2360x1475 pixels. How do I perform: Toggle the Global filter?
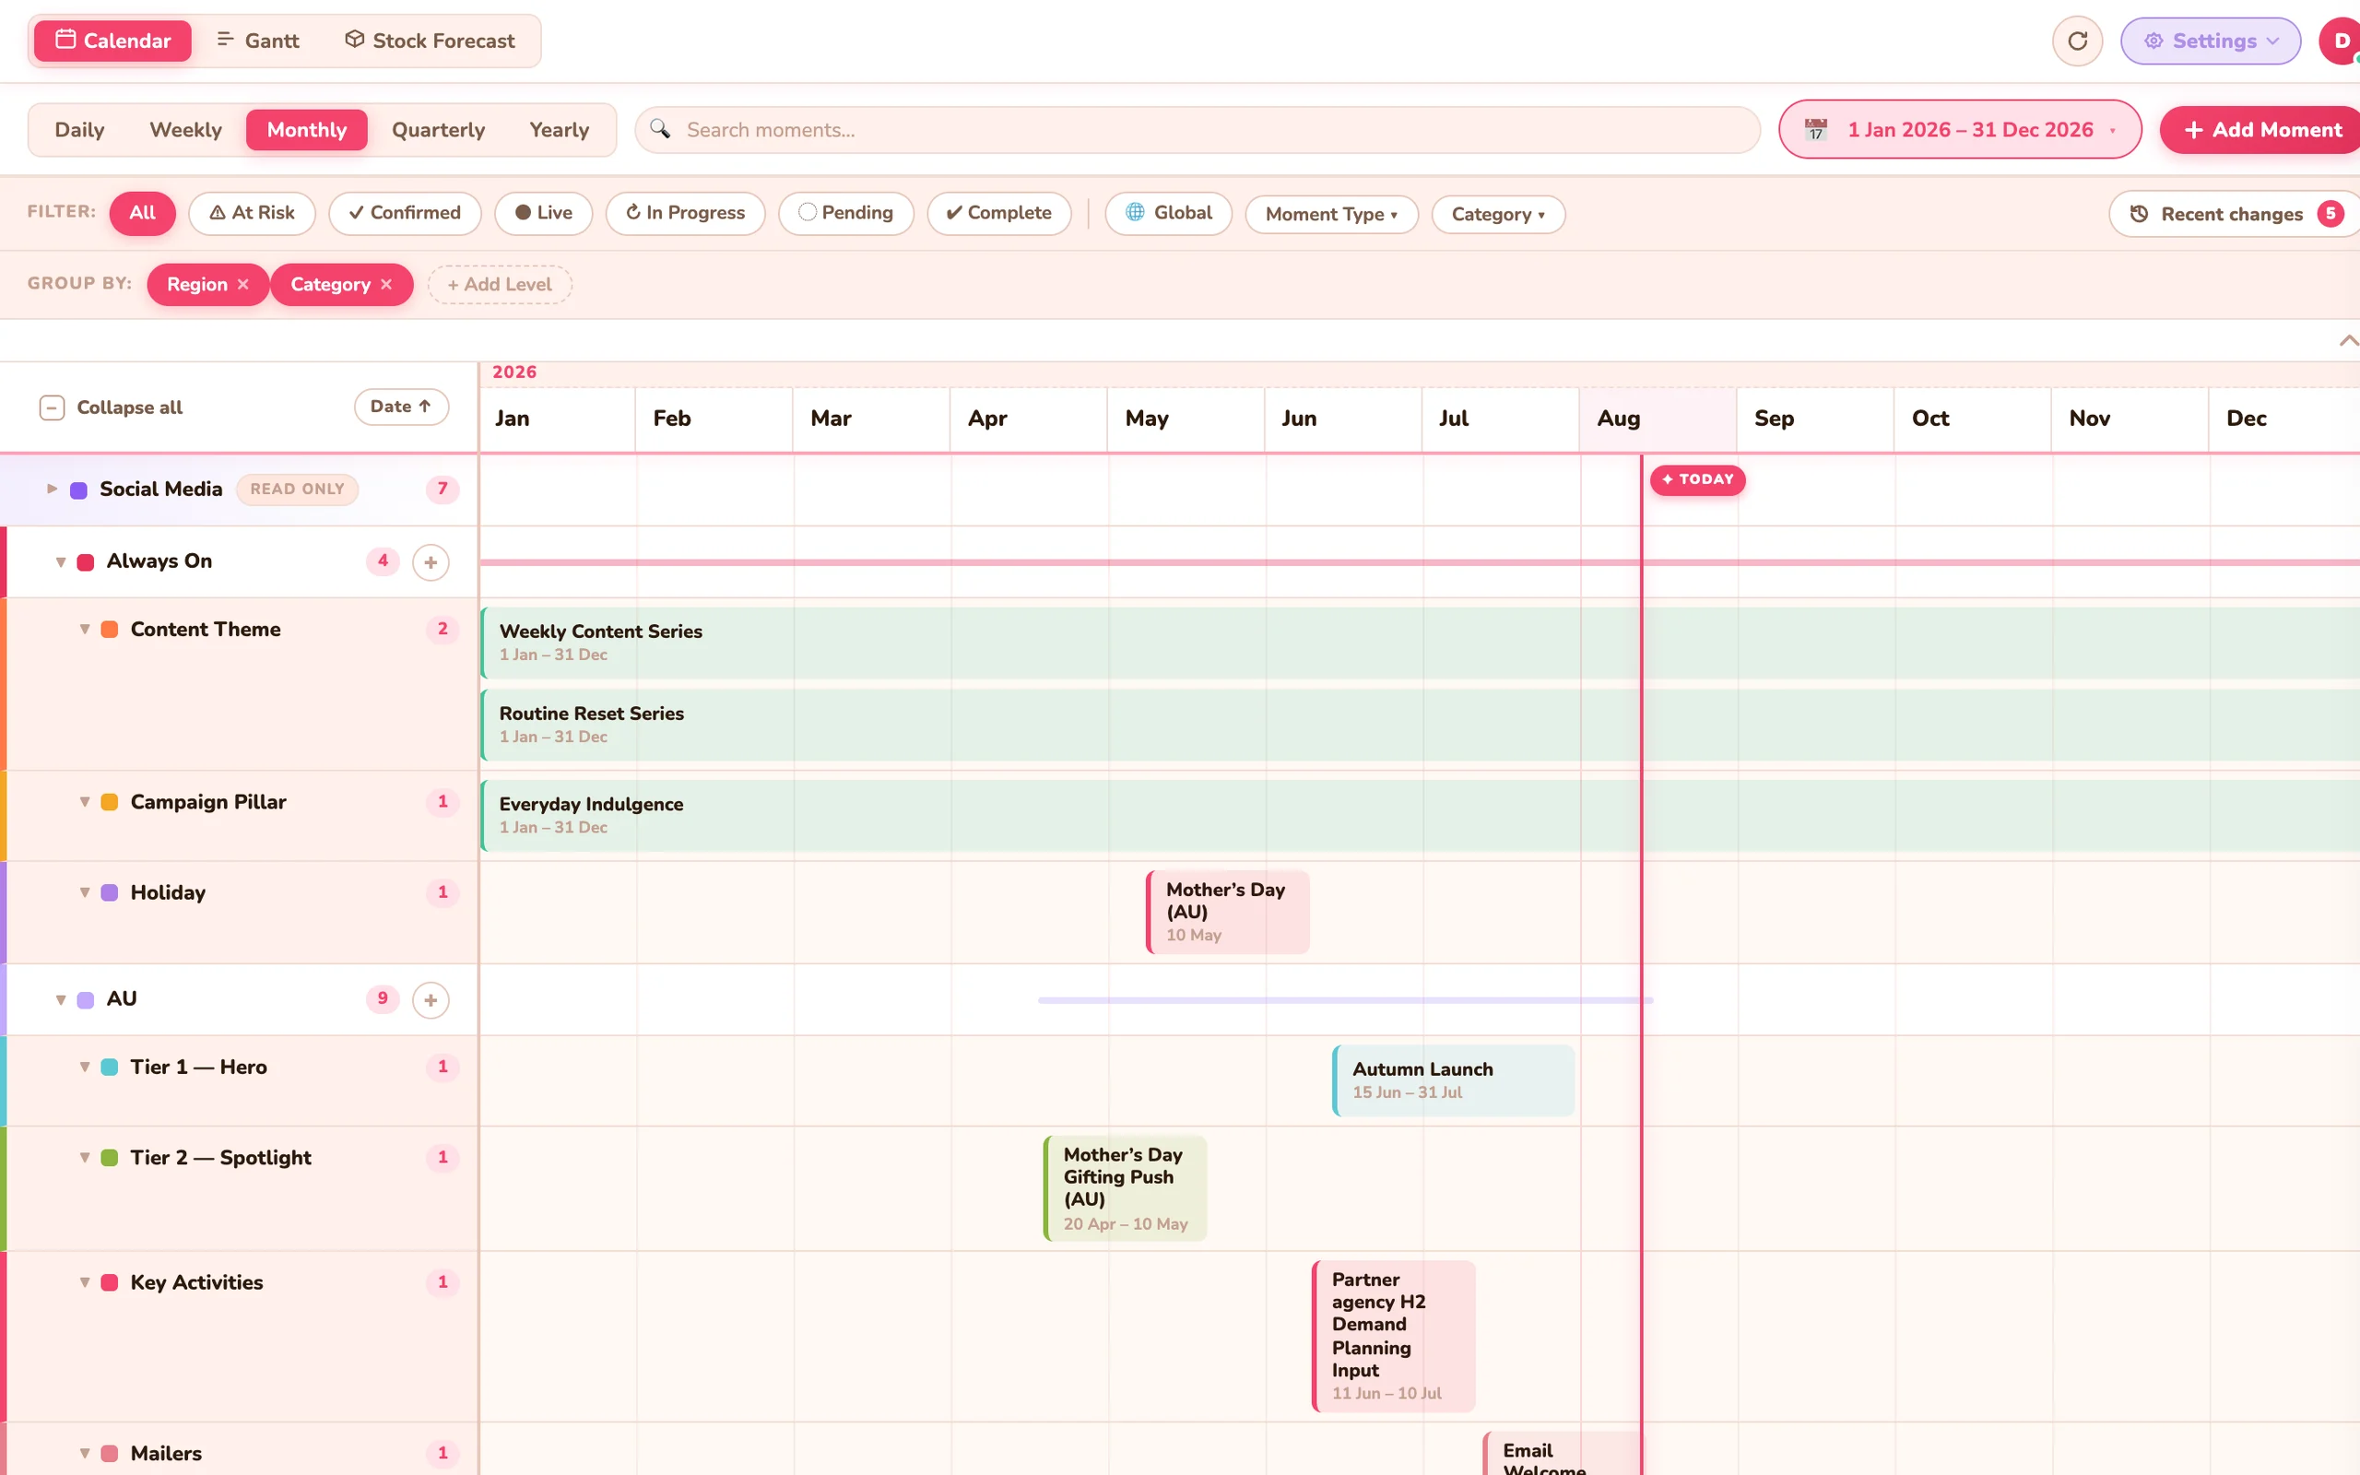[x=1168, y=213]
